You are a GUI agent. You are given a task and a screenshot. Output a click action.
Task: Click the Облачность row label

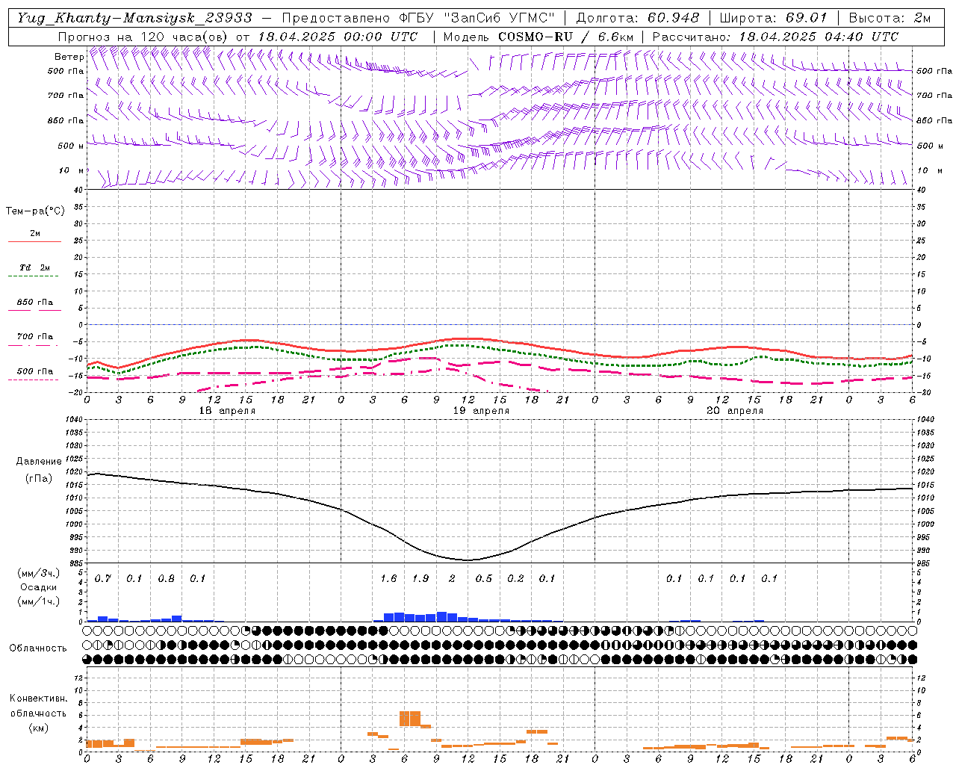coord(38,648)
